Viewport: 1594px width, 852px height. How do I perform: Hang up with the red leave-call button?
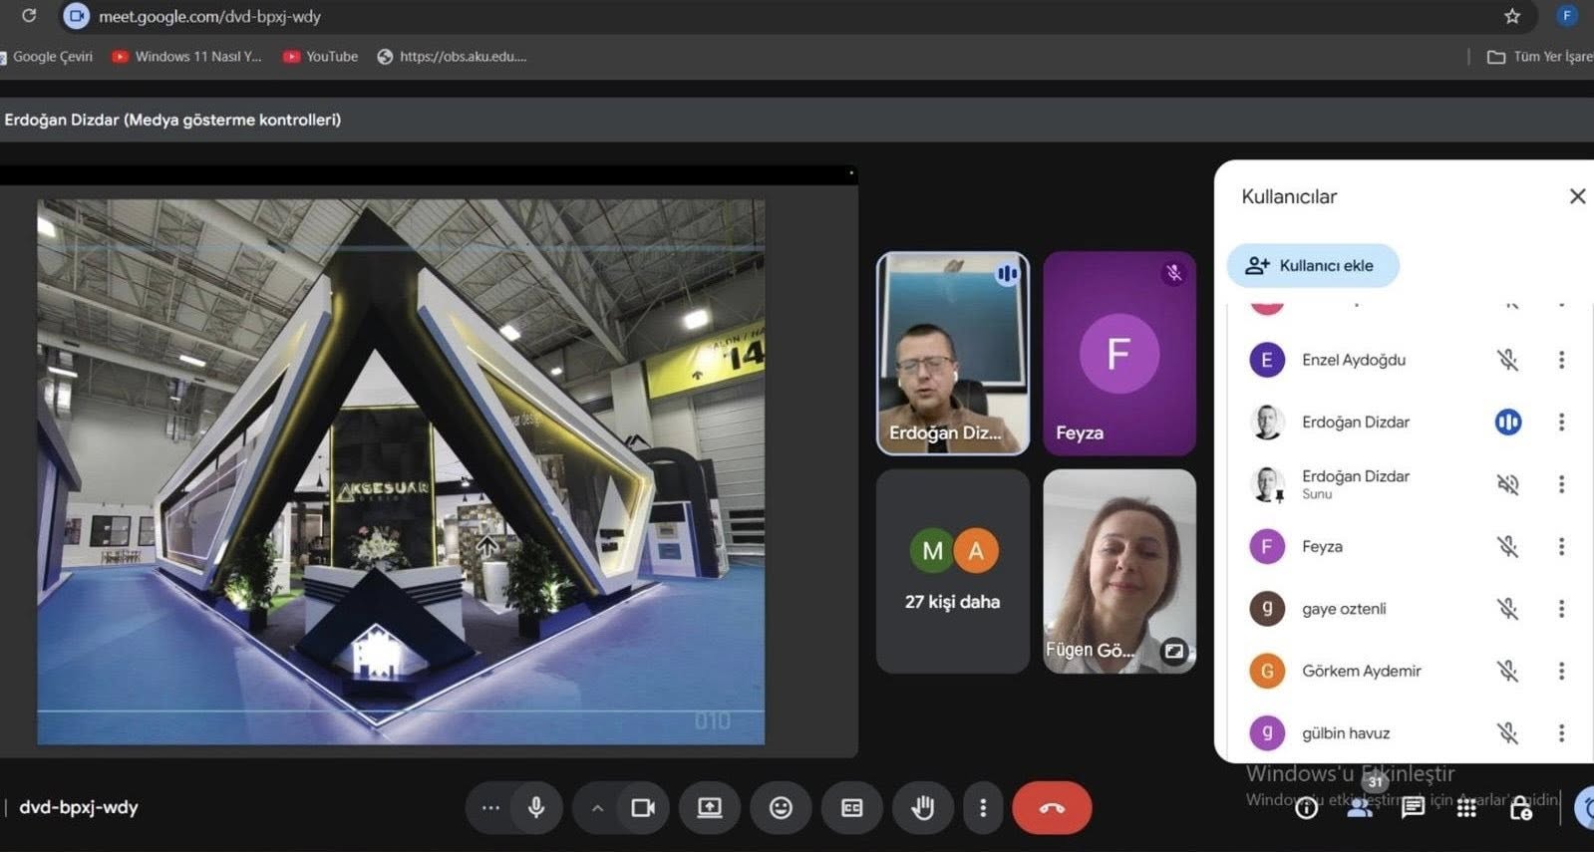[x=1051, y=807]
